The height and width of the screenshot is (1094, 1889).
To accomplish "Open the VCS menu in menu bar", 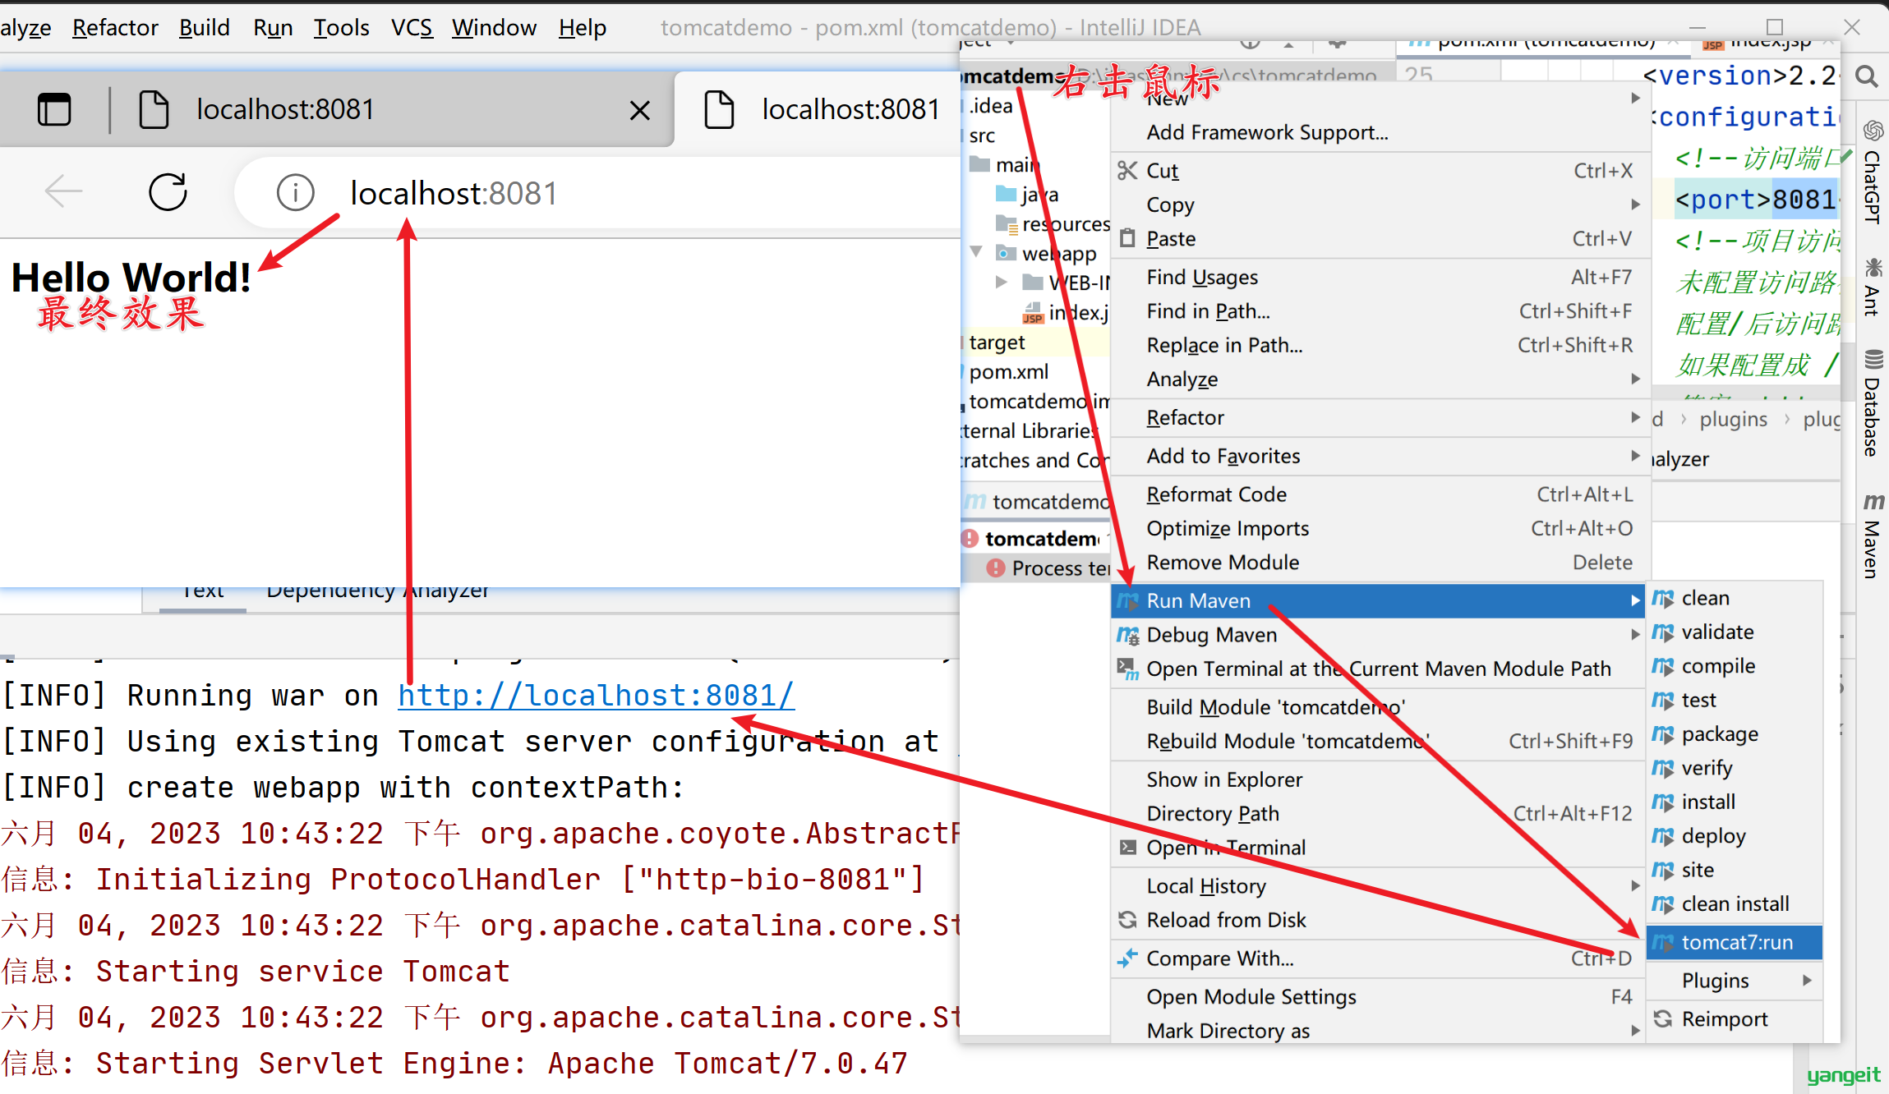I will [412, 28].
